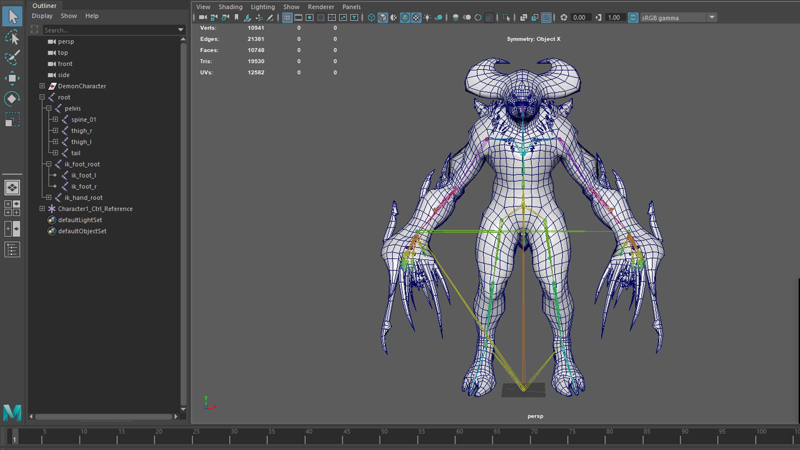
Task: Toggle the X-Ray display icon
Action: [524, 17]
